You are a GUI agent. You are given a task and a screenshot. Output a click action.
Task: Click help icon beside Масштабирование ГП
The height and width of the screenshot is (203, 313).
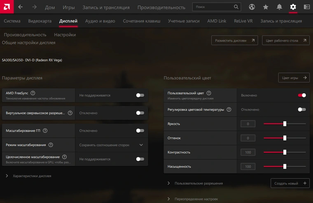click(x=45, y=130)
